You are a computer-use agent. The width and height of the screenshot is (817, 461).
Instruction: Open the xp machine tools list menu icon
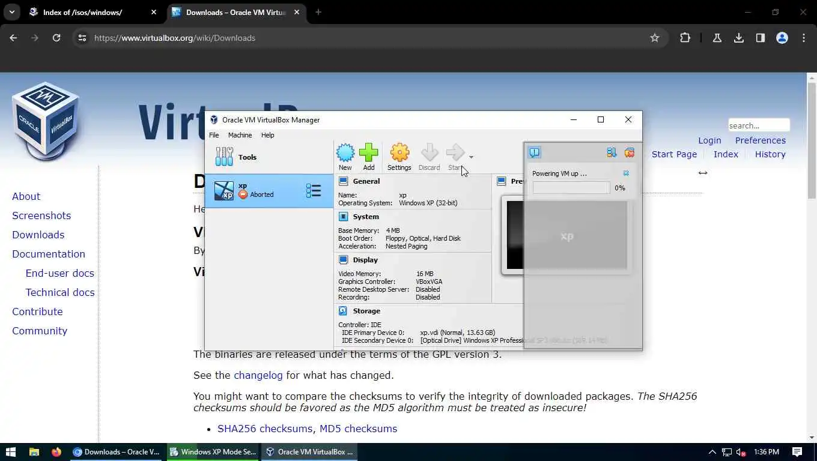pos(314,191)
